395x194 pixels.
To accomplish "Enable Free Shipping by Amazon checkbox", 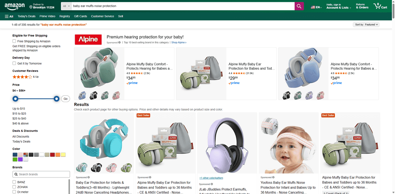I will coord(14,41).
